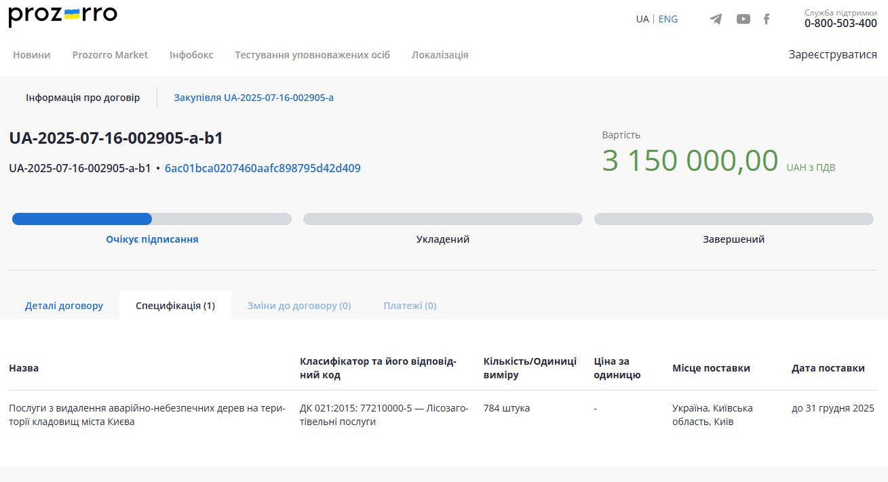Open the Закупівля UA-2025-07-16-002905-a link
This screenshot has height=482, width=888.
pyautogui.click(x=254, y=98)
